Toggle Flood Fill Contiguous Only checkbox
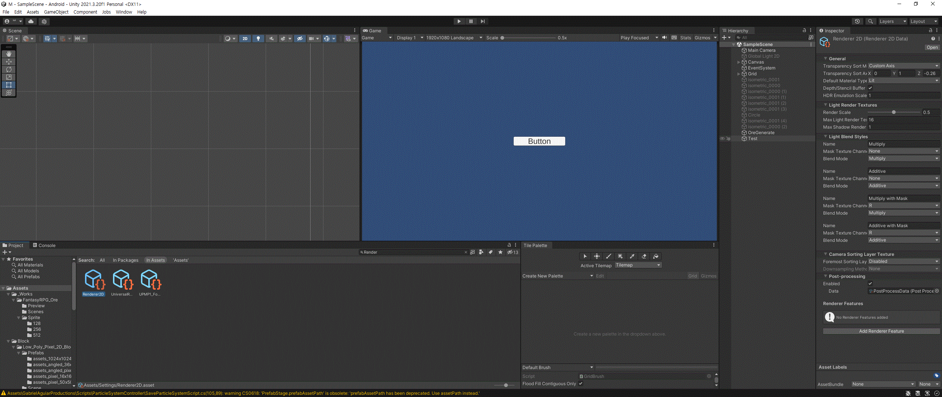 pyautogui.click(x=581, y=383)
